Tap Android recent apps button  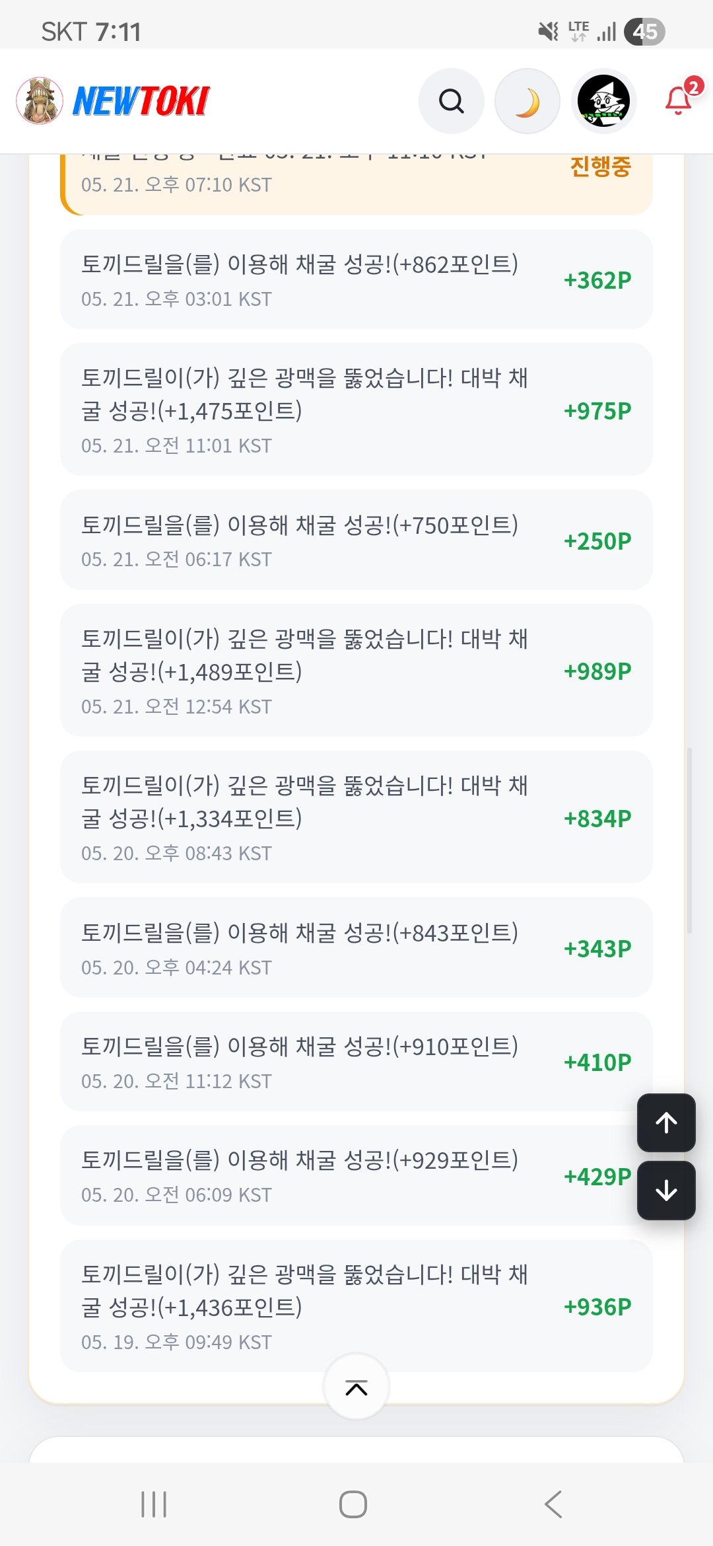[154, 1504]
